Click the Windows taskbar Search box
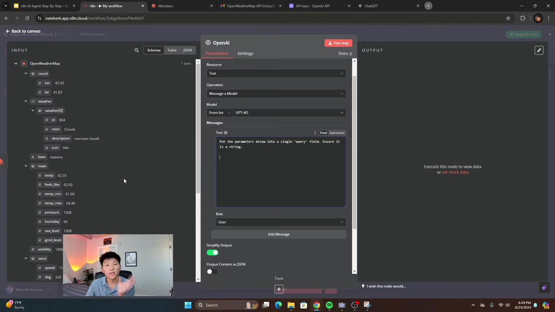 pyautogui.click(x=226, y=305)
